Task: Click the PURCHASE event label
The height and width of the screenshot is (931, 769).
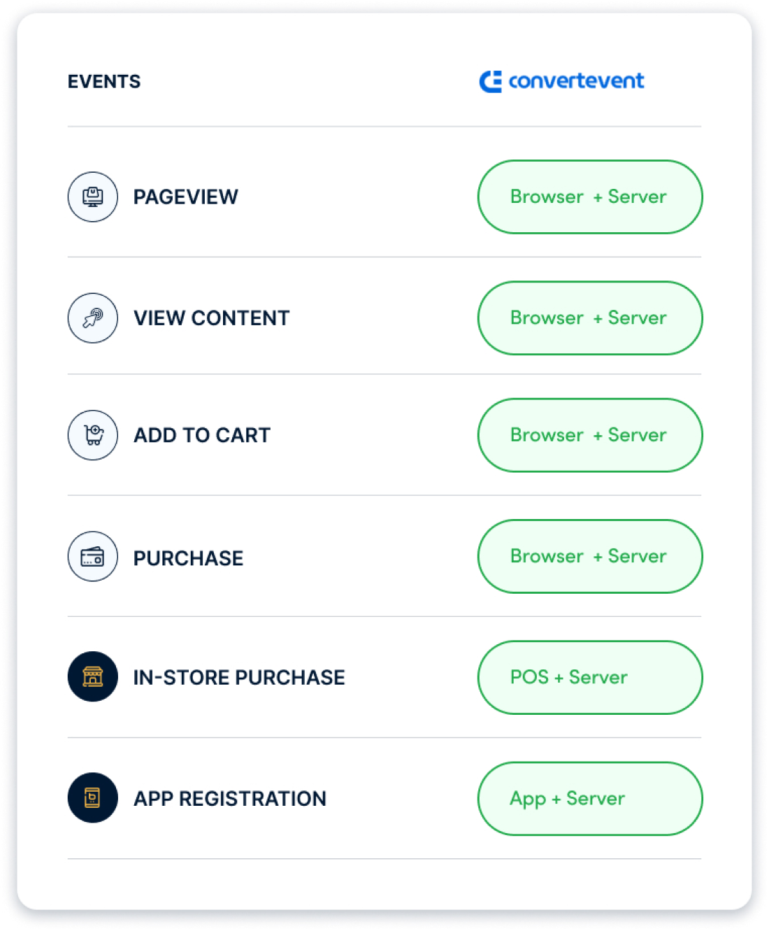Action: click(189, 558)
